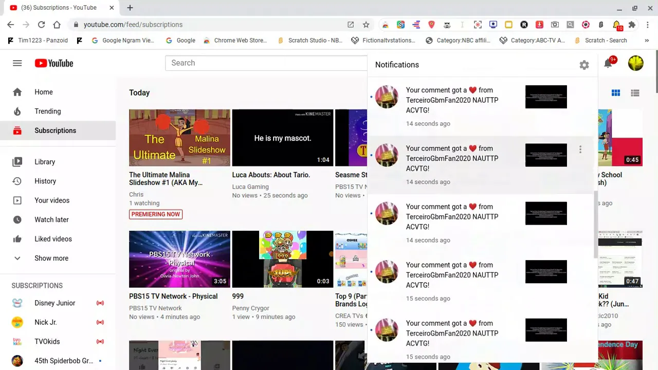Select the Subscriptions - YouTube tab
The image size is (658, 370).
point(63,8)
